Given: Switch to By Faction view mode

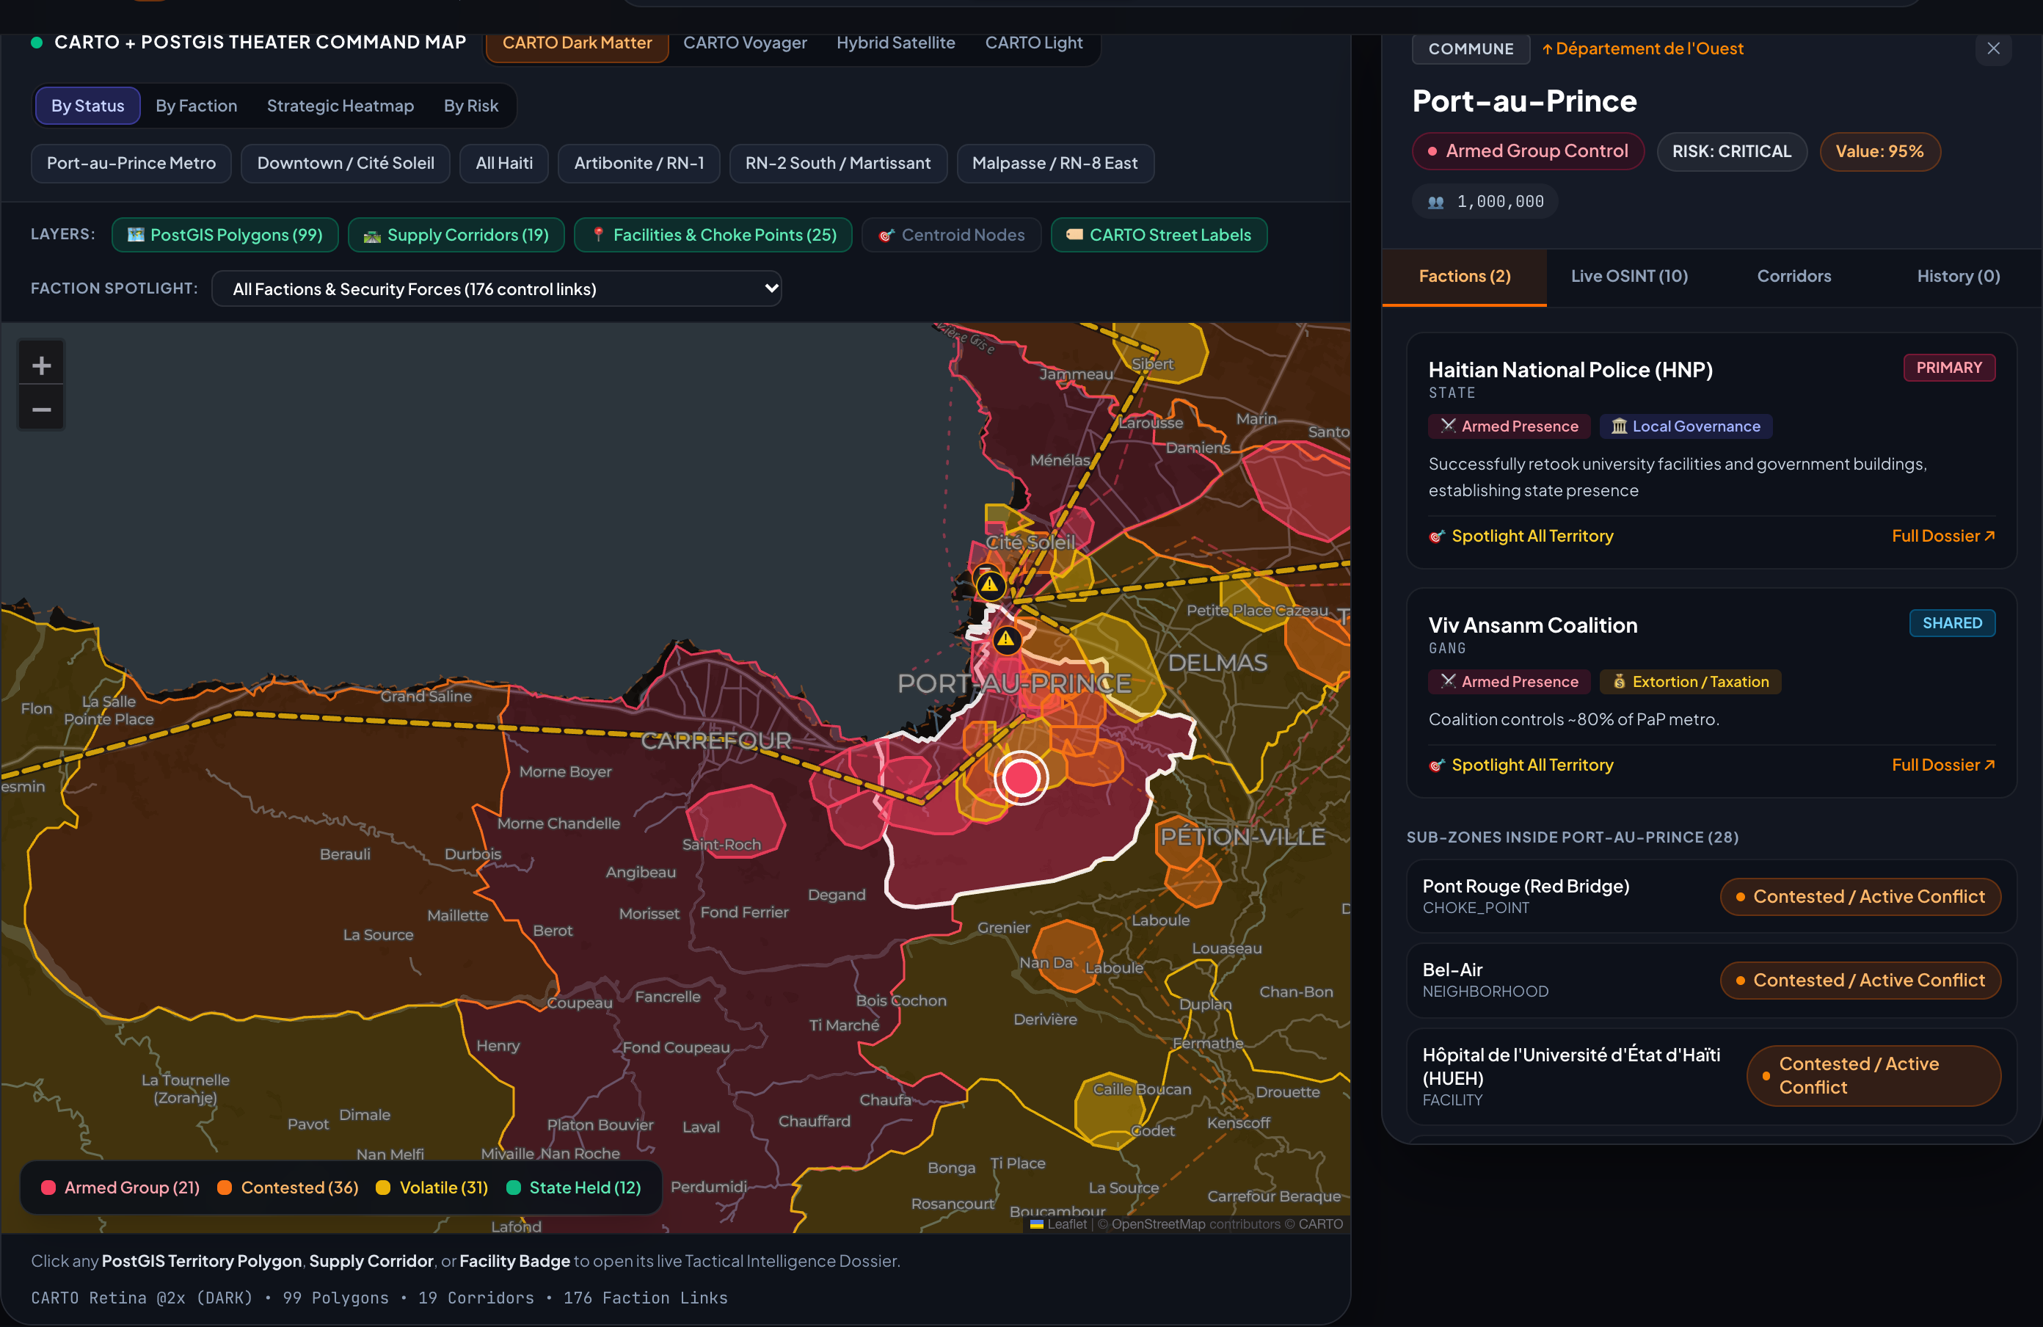Looking at the screenshot, I should [197, 106].
